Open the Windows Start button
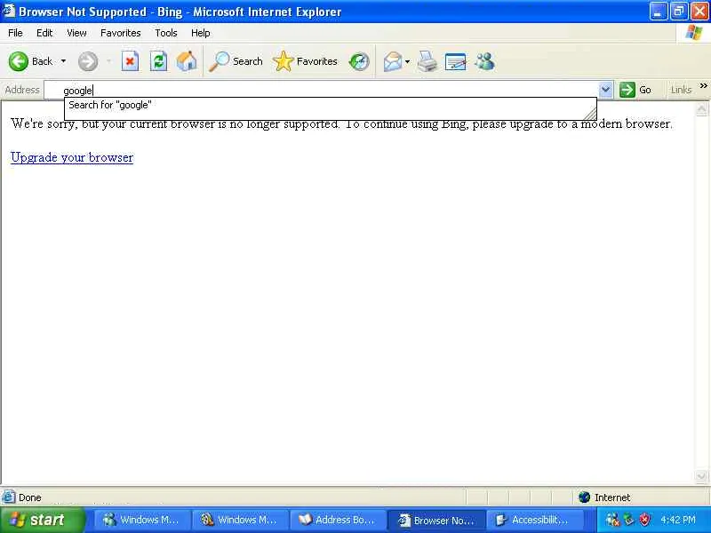Image resolution: width=711 pixels, height=533 pixels. pos(42,520)
